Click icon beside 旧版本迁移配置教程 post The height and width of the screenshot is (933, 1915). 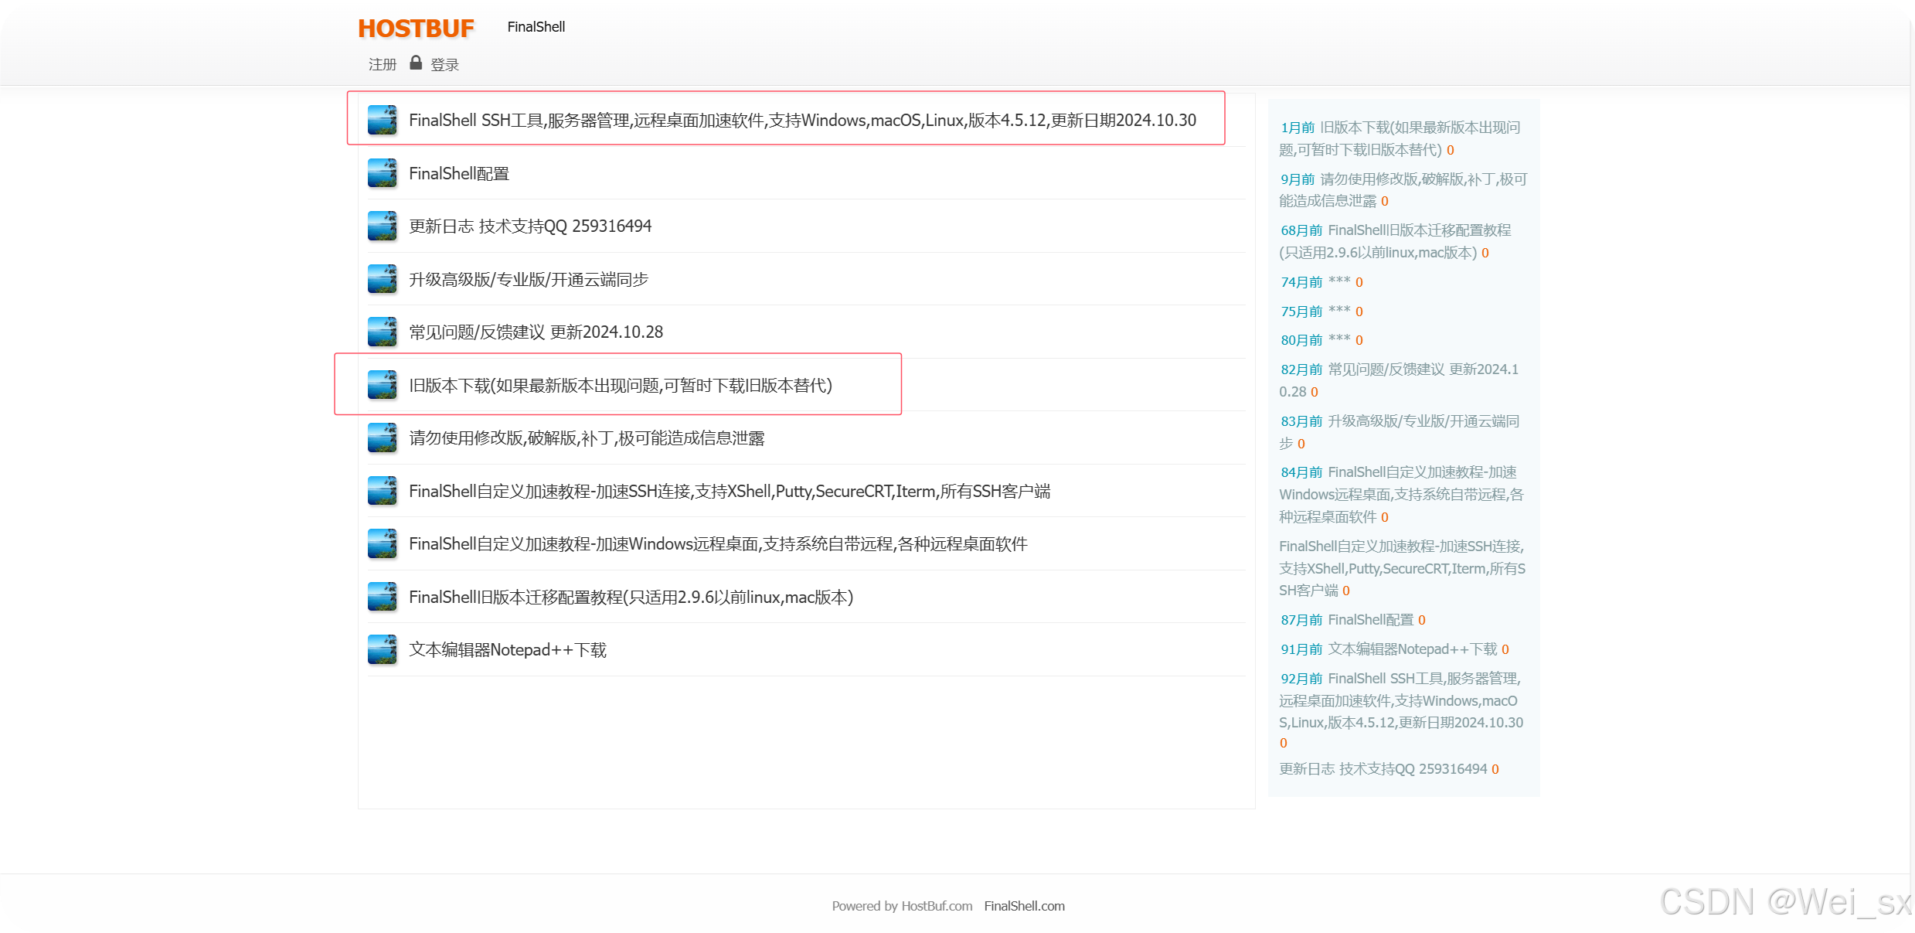point(383,597)
